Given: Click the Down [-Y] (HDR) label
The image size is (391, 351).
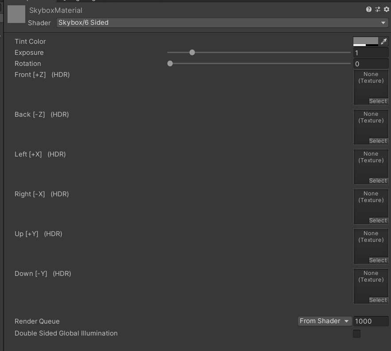Looking at the screenshot, I should [x=43, y=274].
